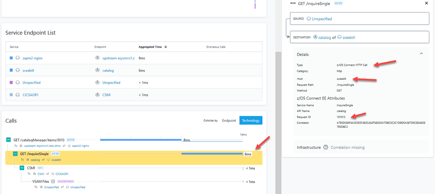The height and width of the screenshot is (194, 435).
Task: Close the GET /inquireSingle detail panel
Action: click(x=426, y=3)
